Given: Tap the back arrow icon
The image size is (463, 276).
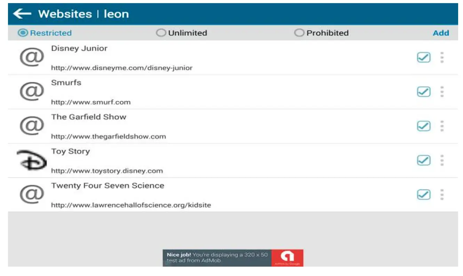Looking at the screenshot, I should [22, 14].
